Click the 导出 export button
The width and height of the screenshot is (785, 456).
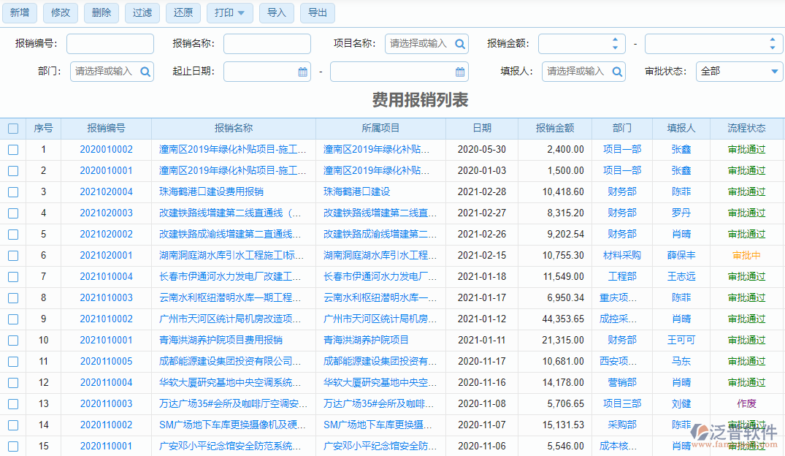(317, 12)
